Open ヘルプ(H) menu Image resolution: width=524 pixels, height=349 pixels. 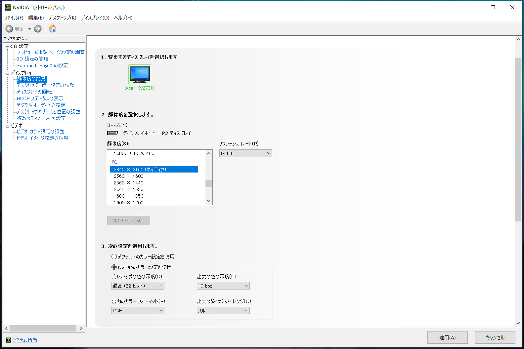click(123, 18)
